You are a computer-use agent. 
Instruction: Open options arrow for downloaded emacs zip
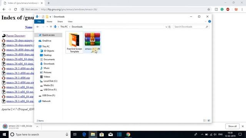tap(37, 127)
